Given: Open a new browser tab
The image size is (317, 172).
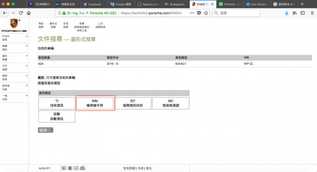Looking at the screenshot, I should tap(302, 4).
